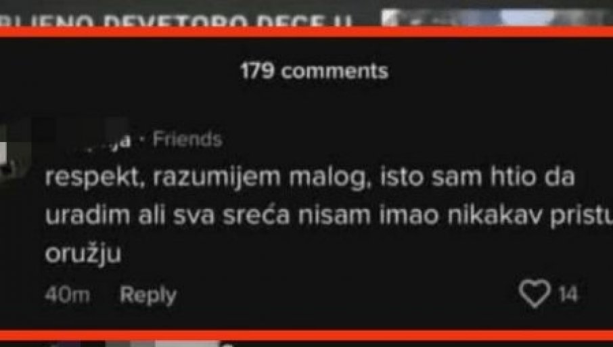
Task: Click the empty dark area beside 179 comments
Action: pyautogui.click(x=501, y=72)
